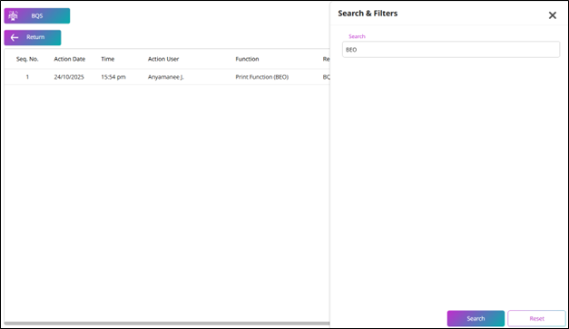Select sequence number 1 cell
Image resolution: width=569 pixels, height=329 pixels.
(27, 77)
